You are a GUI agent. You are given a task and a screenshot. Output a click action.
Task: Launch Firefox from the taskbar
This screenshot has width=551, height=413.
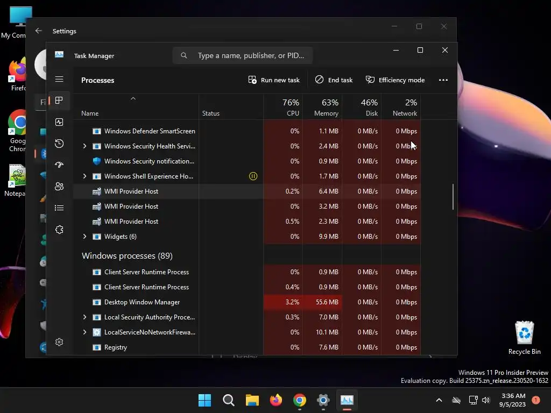click(276, 400)
